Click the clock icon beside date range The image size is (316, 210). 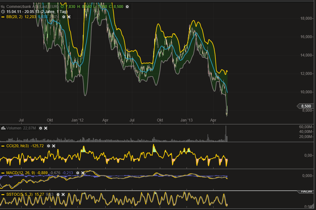3,11
